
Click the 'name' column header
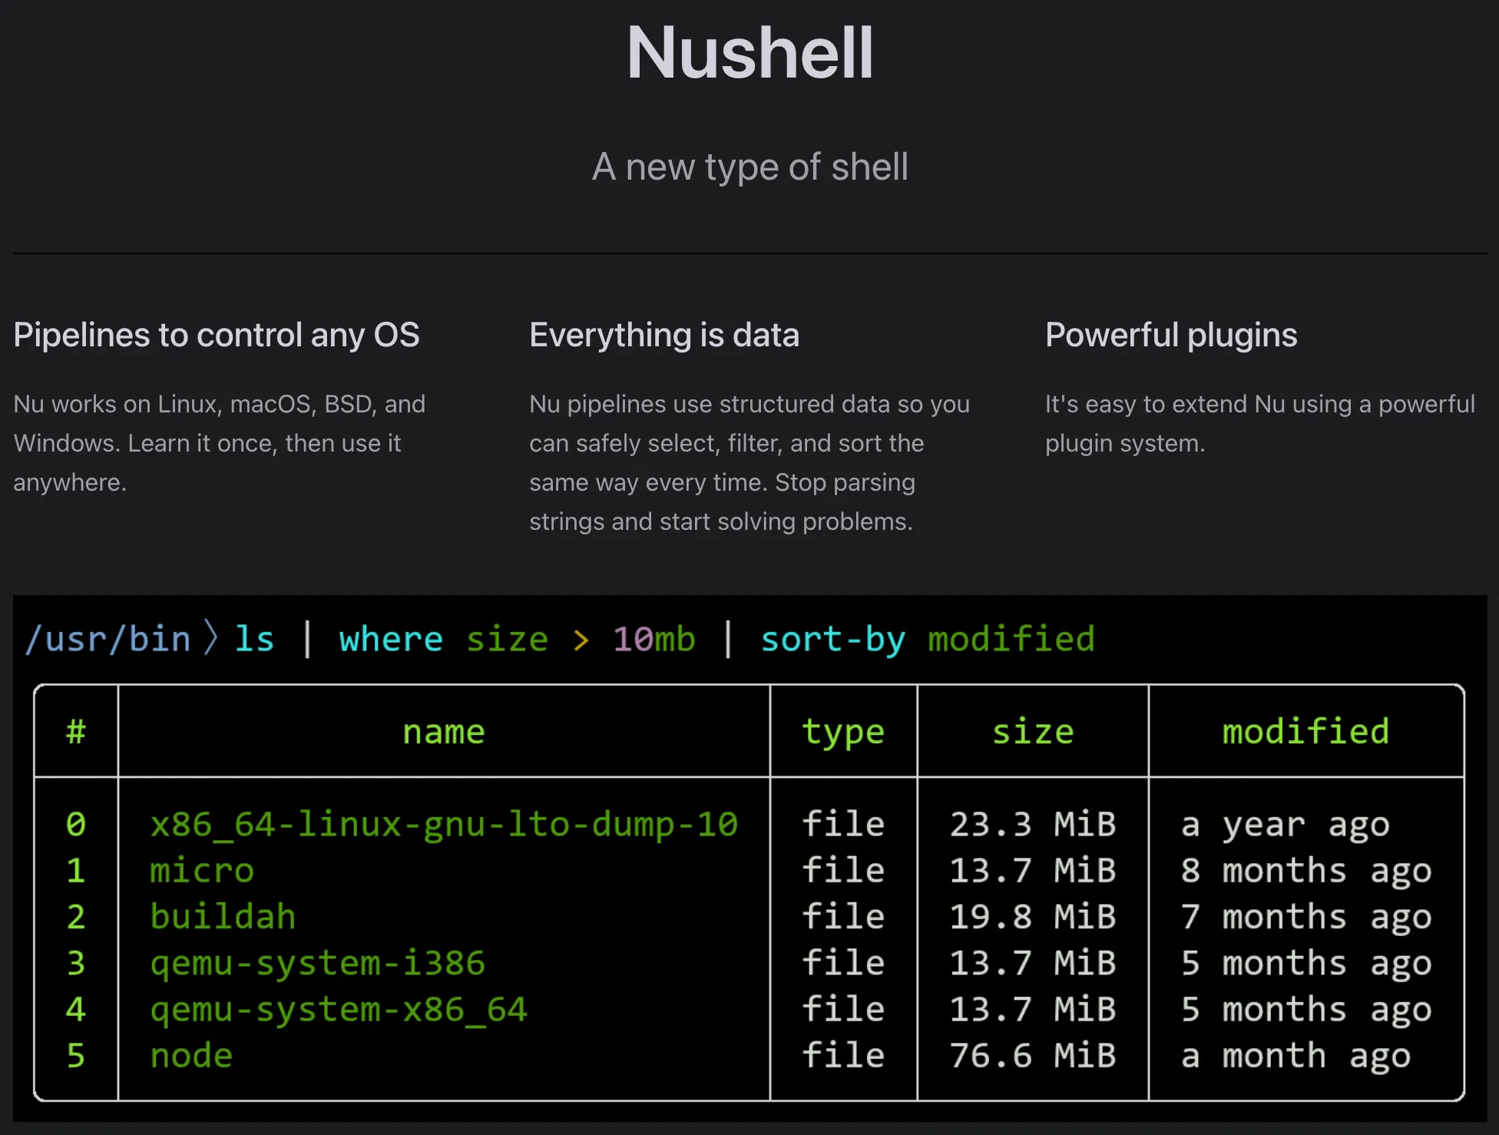coord(444,731)
